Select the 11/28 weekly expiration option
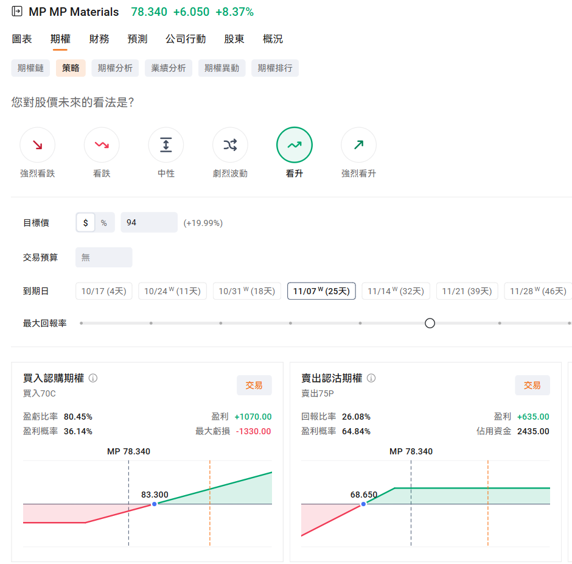This screenshot has width=572, height=564. [537, 291]
